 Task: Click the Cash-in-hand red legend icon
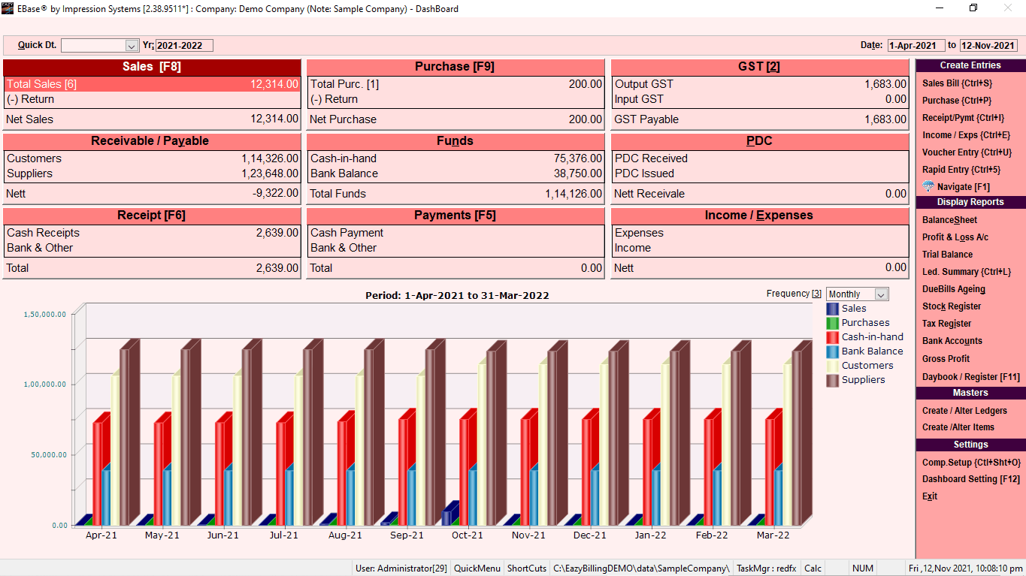tap(832, 337)
